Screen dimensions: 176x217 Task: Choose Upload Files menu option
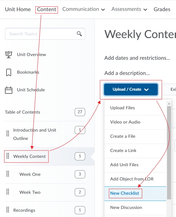pos(123,108)
